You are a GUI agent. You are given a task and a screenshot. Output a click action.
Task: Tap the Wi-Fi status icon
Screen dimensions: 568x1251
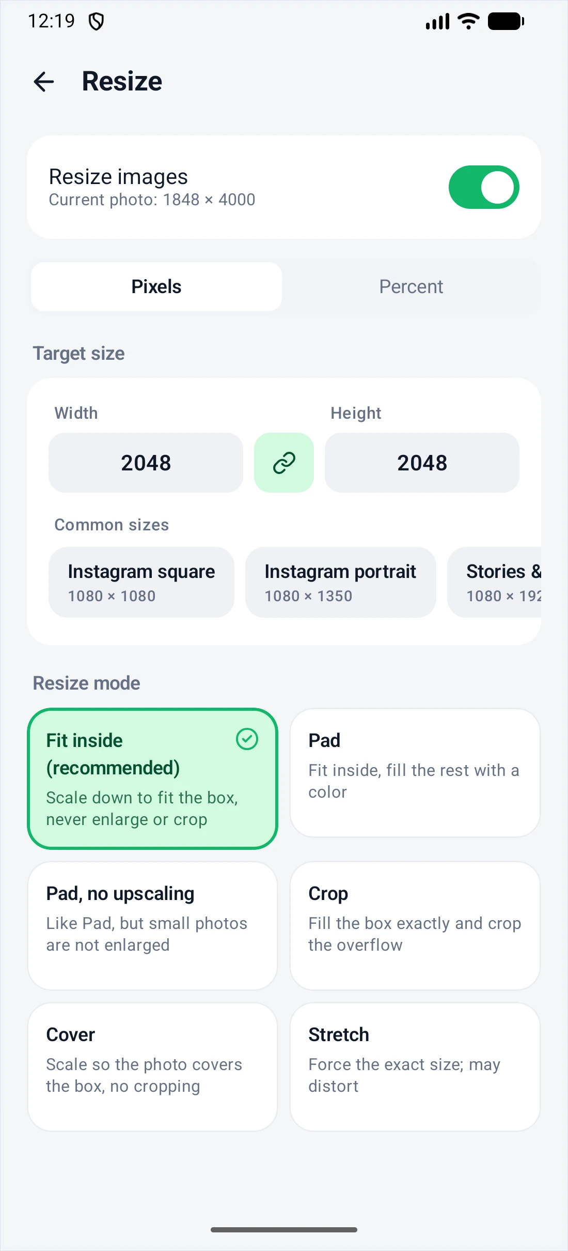click(x=469, y=21)
